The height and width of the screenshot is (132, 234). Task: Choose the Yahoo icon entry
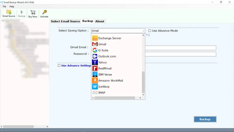point(95,62)
